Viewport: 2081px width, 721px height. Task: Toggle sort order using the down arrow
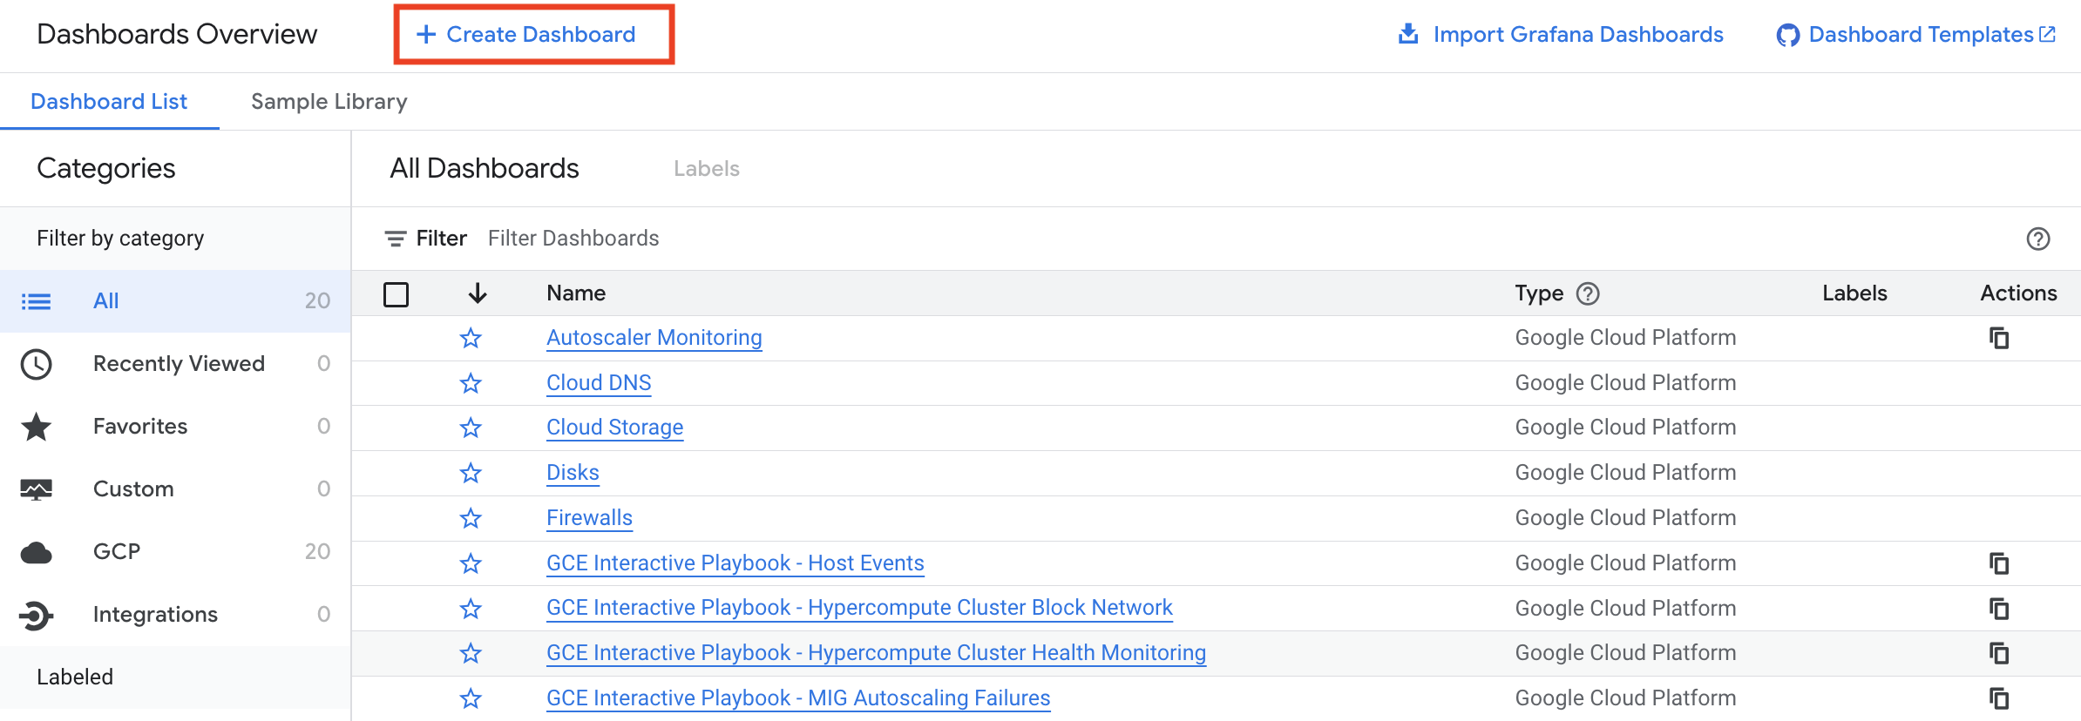pos(477,293)
